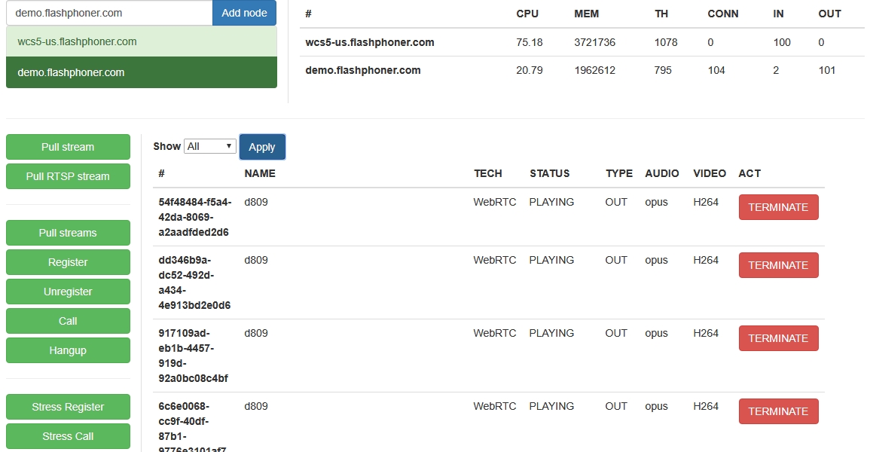Launch the Stress Register test

(68, 407)
